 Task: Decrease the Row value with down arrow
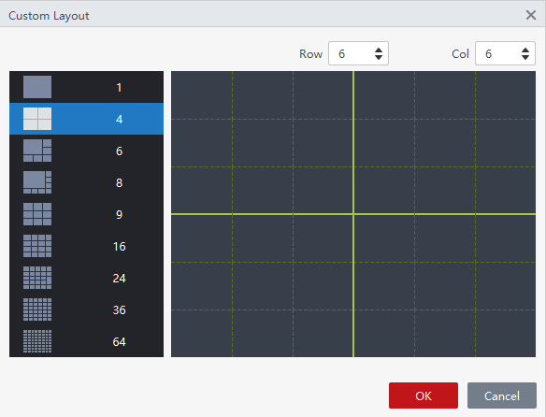(x=379, y=57)
